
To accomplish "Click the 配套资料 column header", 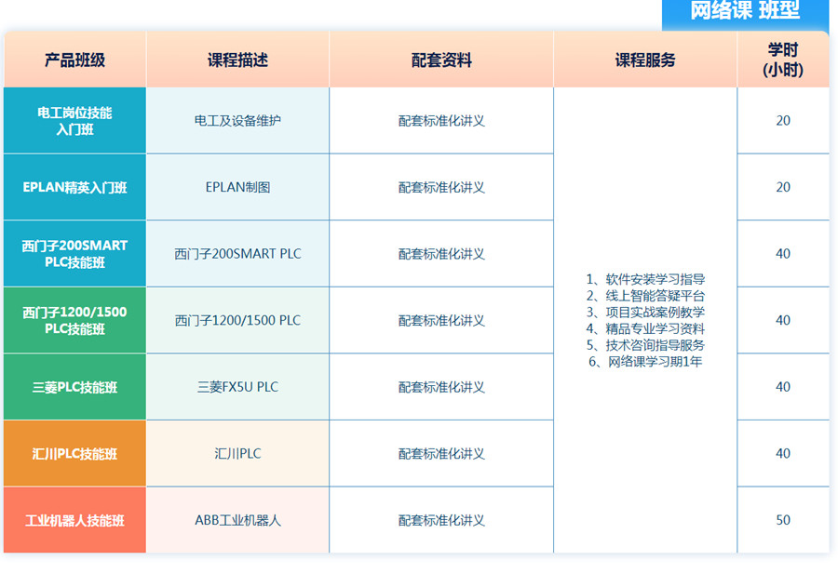I will 441,60.
